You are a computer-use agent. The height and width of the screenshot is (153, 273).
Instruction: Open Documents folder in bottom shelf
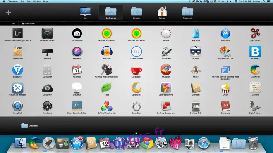(30, 125)
